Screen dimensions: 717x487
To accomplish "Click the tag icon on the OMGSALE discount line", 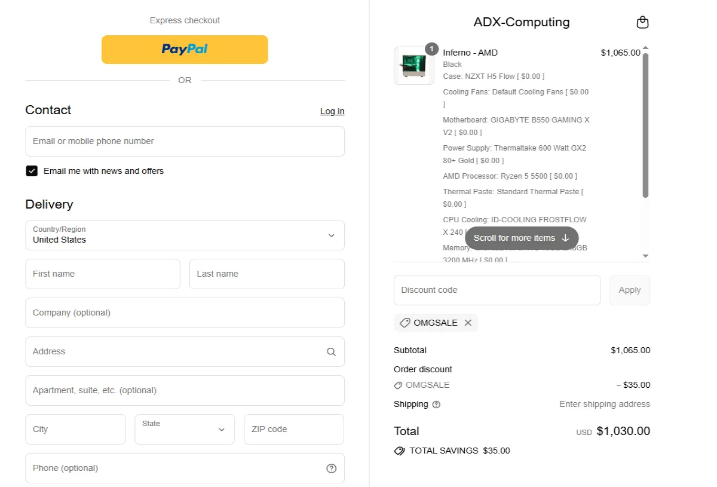I will (x=399, y=385).
